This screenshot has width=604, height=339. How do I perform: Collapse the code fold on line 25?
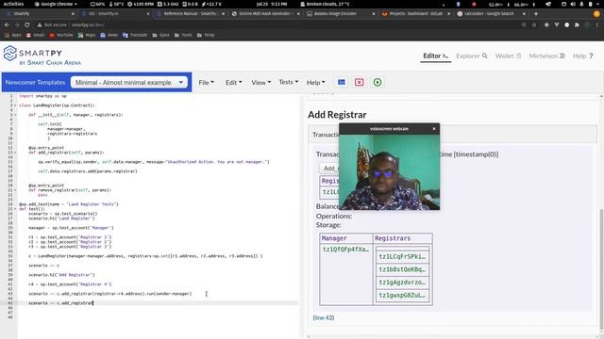pos(15,209)
